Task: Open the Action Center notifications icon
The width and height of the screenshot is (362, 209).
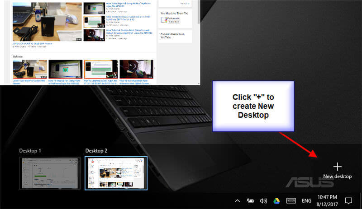Action: 348,201
